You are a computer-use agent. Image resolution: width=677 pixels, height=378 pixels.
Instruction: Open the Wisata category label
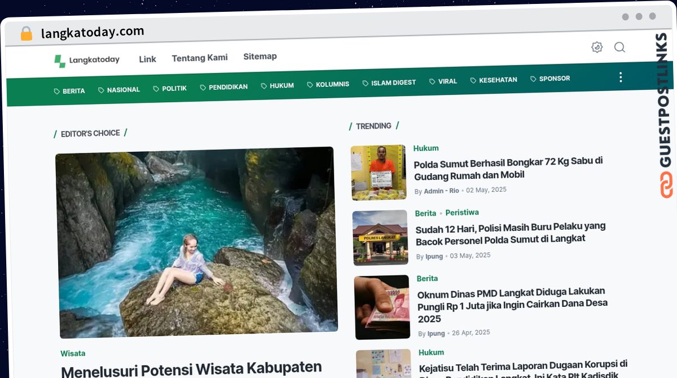[x=72, y=353]
